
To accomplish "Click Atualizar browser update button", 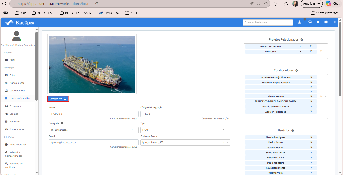I will pos(311,4).
